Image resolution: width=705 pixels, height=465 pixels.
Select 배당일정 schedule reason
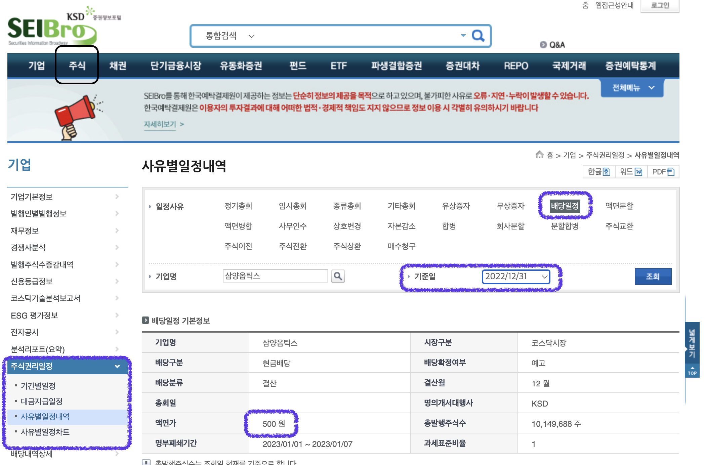click(x=565, y=206)
